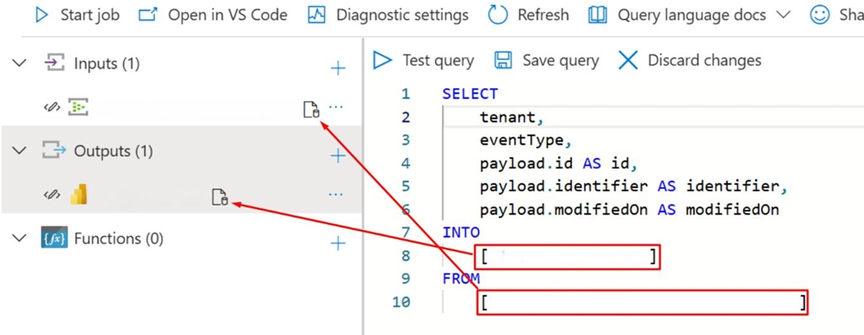The height and width of the screenshot is (335, 864).
Task: Click the Functions (0) label
Action: [x=119, y=239]
